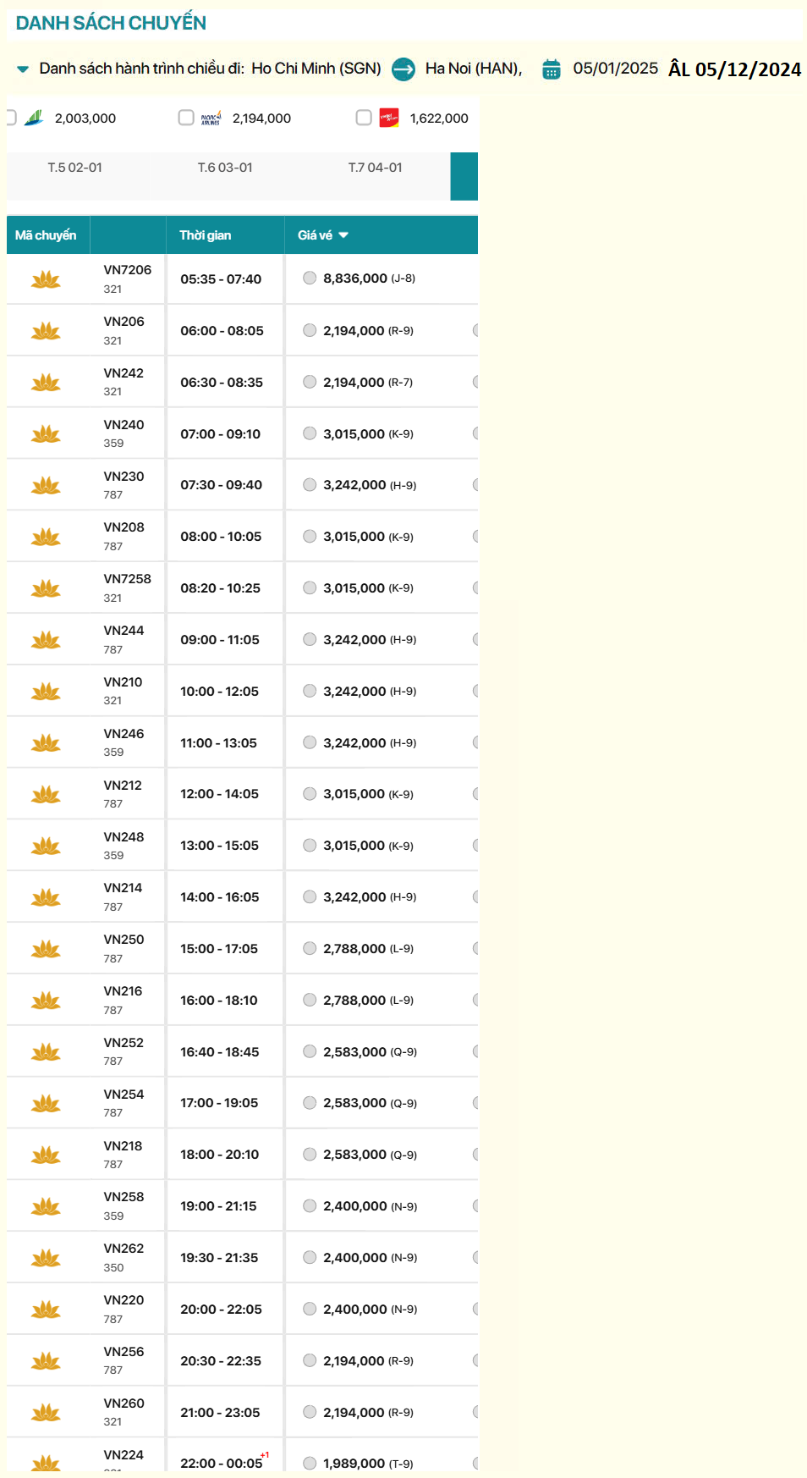This screenshot has height=1478, width=807.
Task: Tick the Pacific Airlines filter checkbox
Action: point(186,118)
